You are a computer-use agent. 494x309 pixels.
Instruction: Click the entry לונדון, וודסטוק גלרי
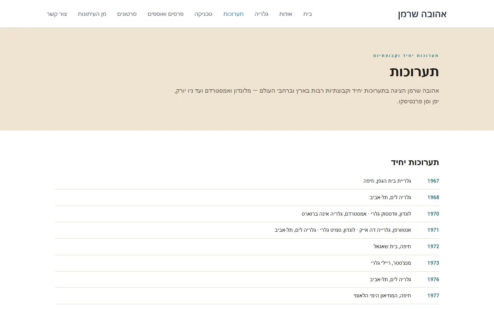[391, 214]
